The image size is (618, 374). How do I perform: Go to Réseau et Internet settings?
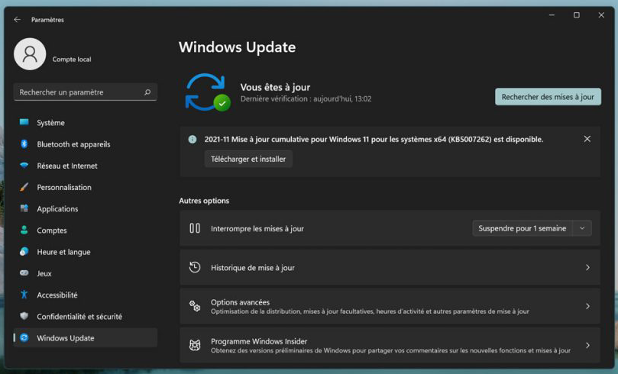[85, 166]
